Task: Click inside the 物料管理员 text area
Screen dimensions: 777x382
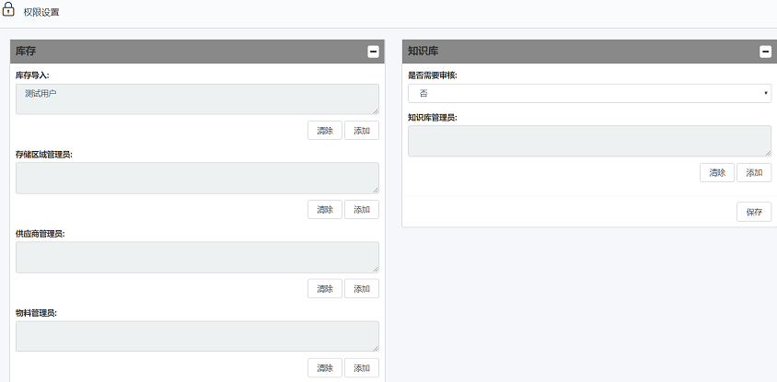Action: [197, 337]
